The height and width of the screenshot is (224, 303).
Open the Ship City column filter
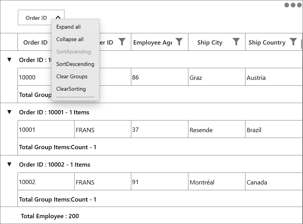(236, 42)
